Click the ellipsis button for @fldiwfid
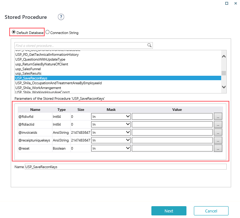Image resolution: width=240 pixels, height=218 pixels. (218, 116)
